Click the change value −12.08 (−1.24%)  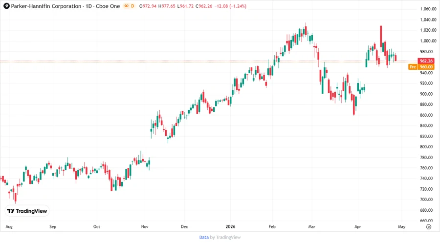(230, 6)
